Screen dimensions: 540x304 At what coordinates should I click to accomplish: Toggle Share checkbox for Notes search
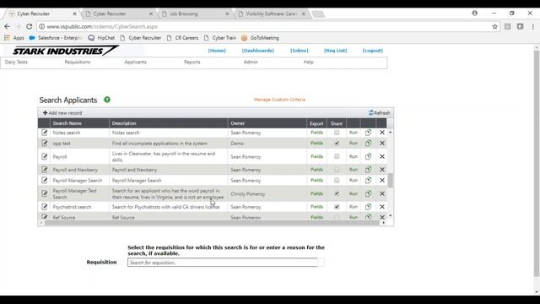[337, 133]
